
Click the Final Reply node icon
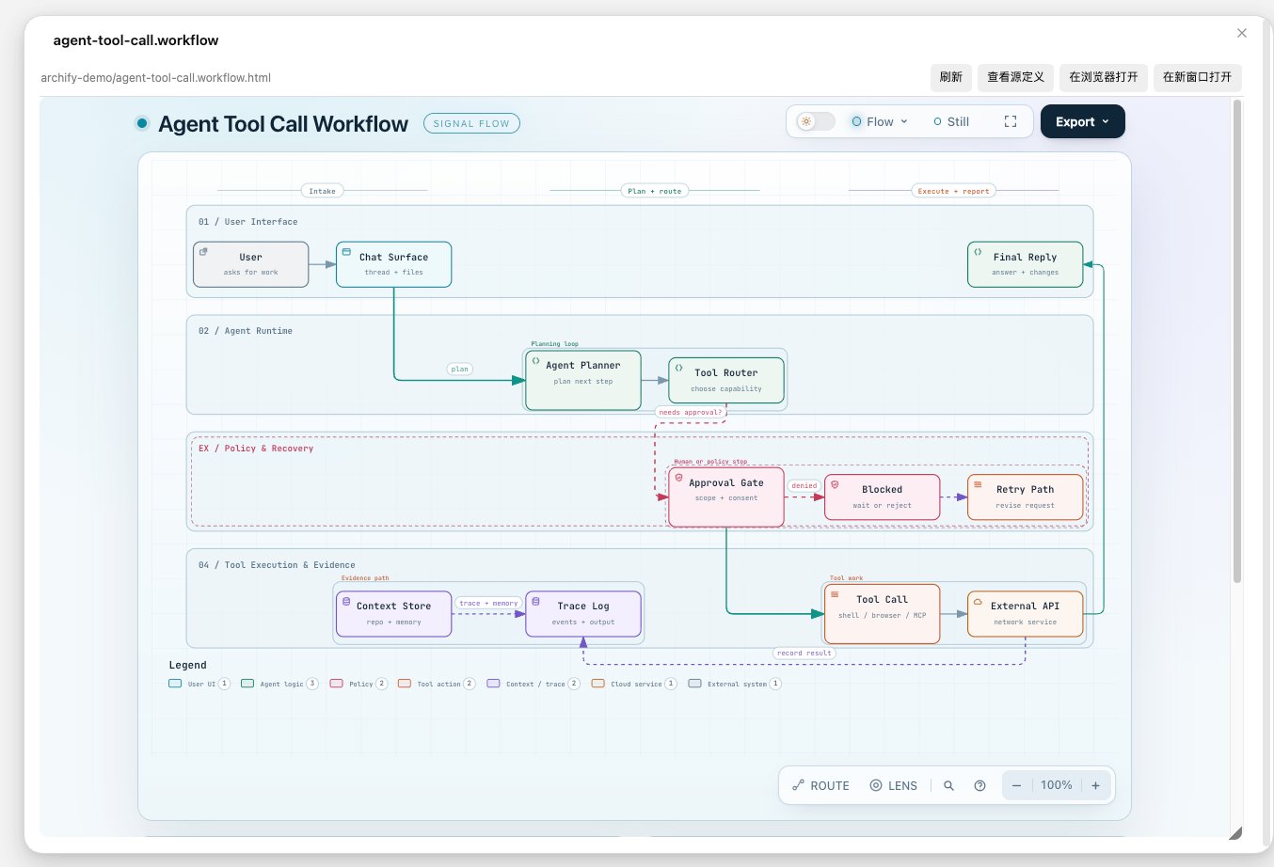(x=978, y=252)
